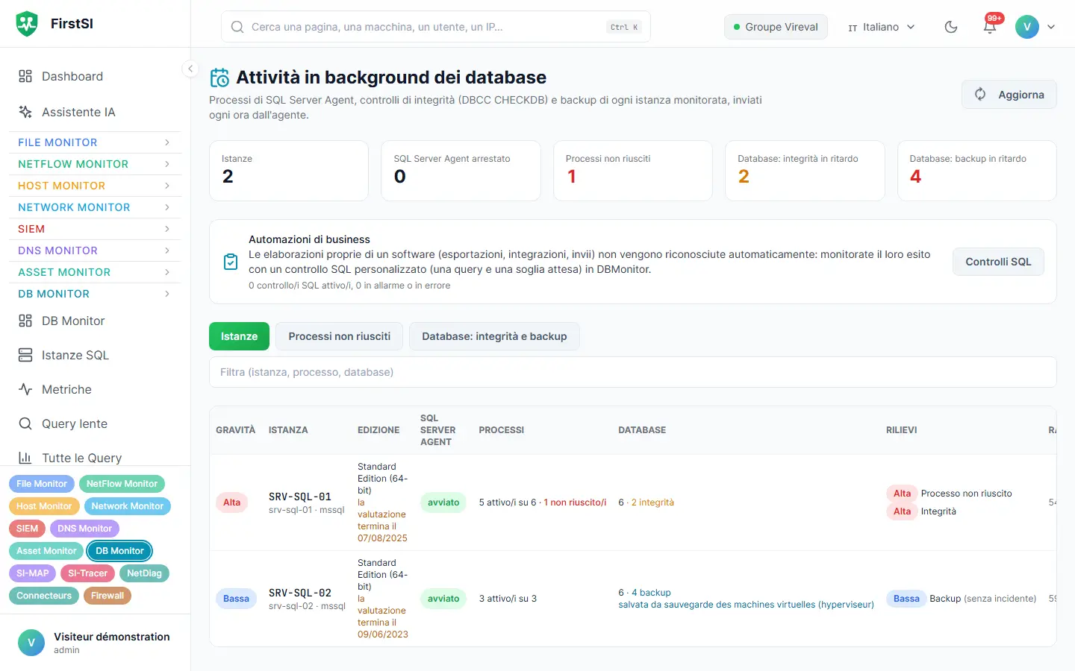Click the FirstSI shield logo icon
This screenshot has width=1075, height=671.
[x=27, y=24]
